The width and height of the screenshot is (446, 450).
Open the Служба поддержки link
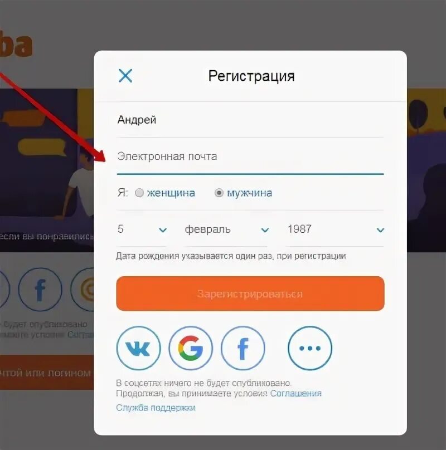click(x=156, y=408)
